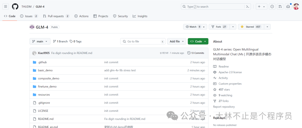View the 1 Branch link
Screen dimensions: 302x128
[60, 41]
